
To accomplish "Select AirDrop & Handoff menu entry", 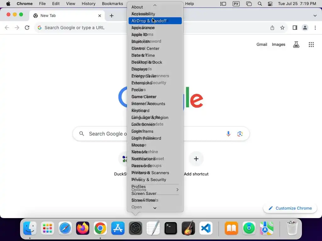I will (155, 21).
